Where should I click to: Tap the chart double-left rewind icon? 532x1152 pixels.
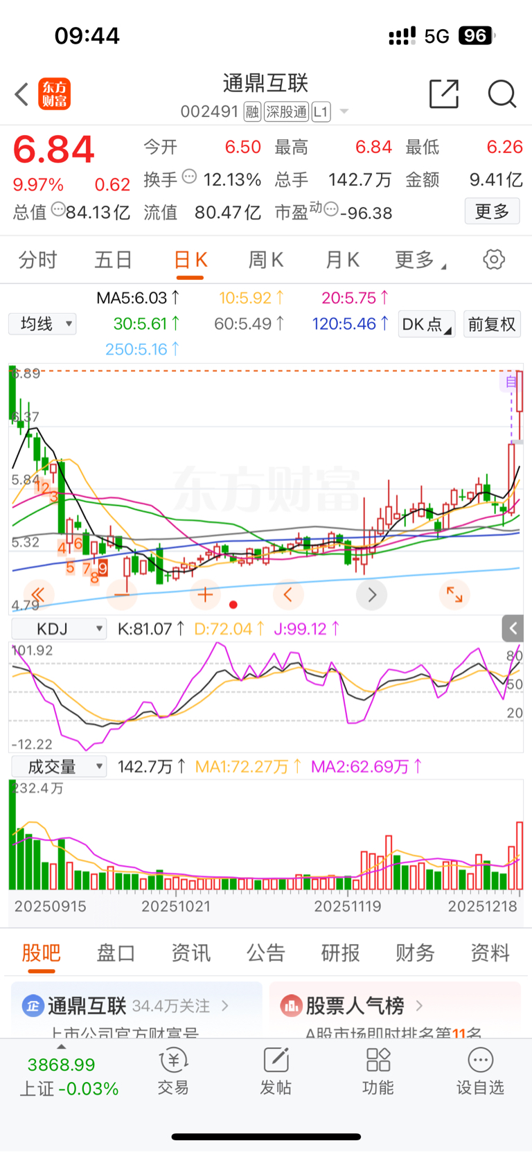pyautogui.click(x=39, y=594)
